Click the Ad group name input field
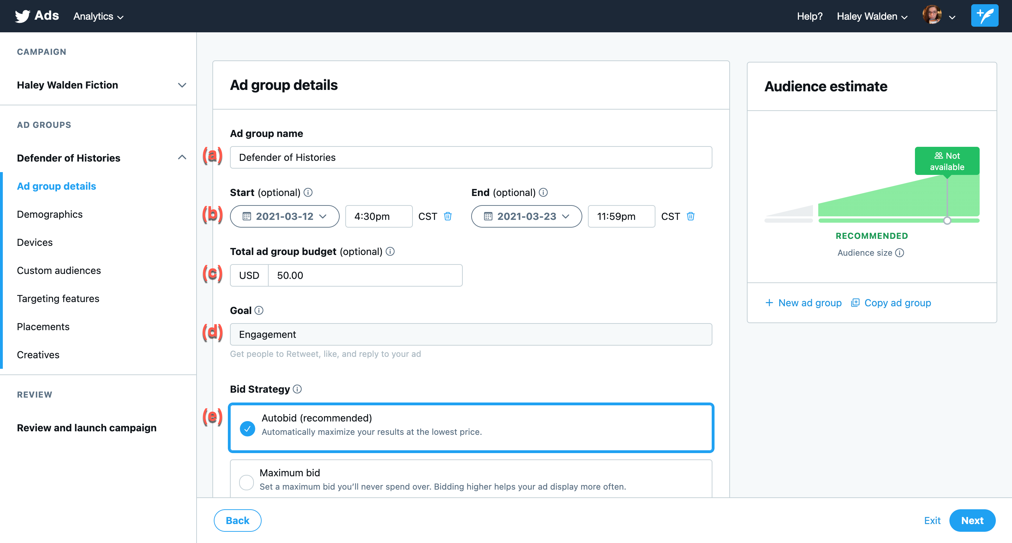Image resolution: width=1012 pixels, height=543 pixels. 470,157
